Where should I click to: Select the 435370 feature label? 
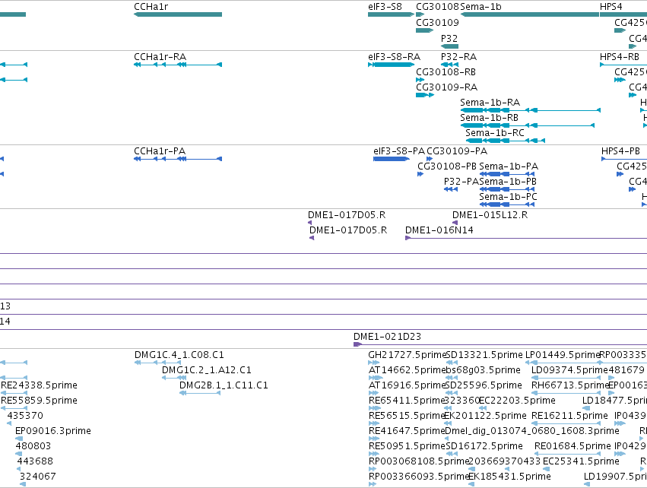[x=25, y=416]
